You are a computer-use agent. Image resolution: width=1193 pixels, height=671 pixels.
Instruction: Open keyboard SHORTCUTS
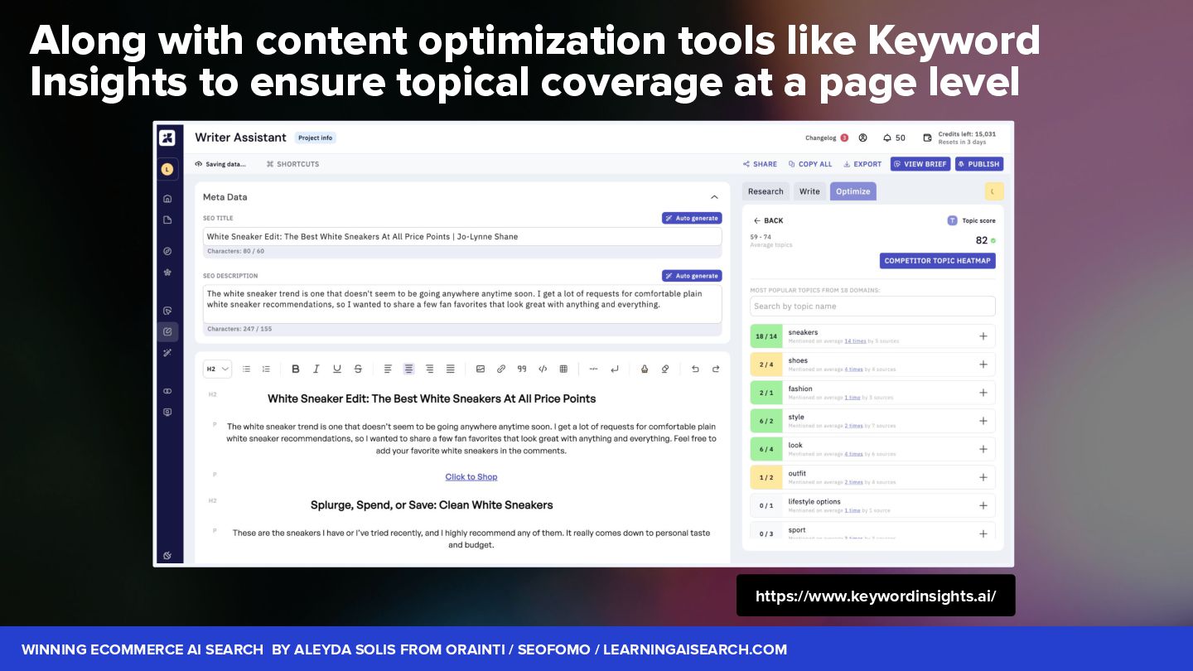292,164
